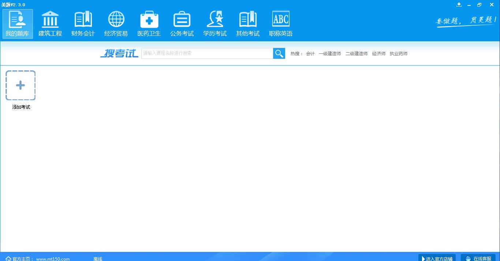This screenshot has height=261, width=500.
Task: Choose the 其他考试 category
Action: pyautogui.click(x=248, y=24)
